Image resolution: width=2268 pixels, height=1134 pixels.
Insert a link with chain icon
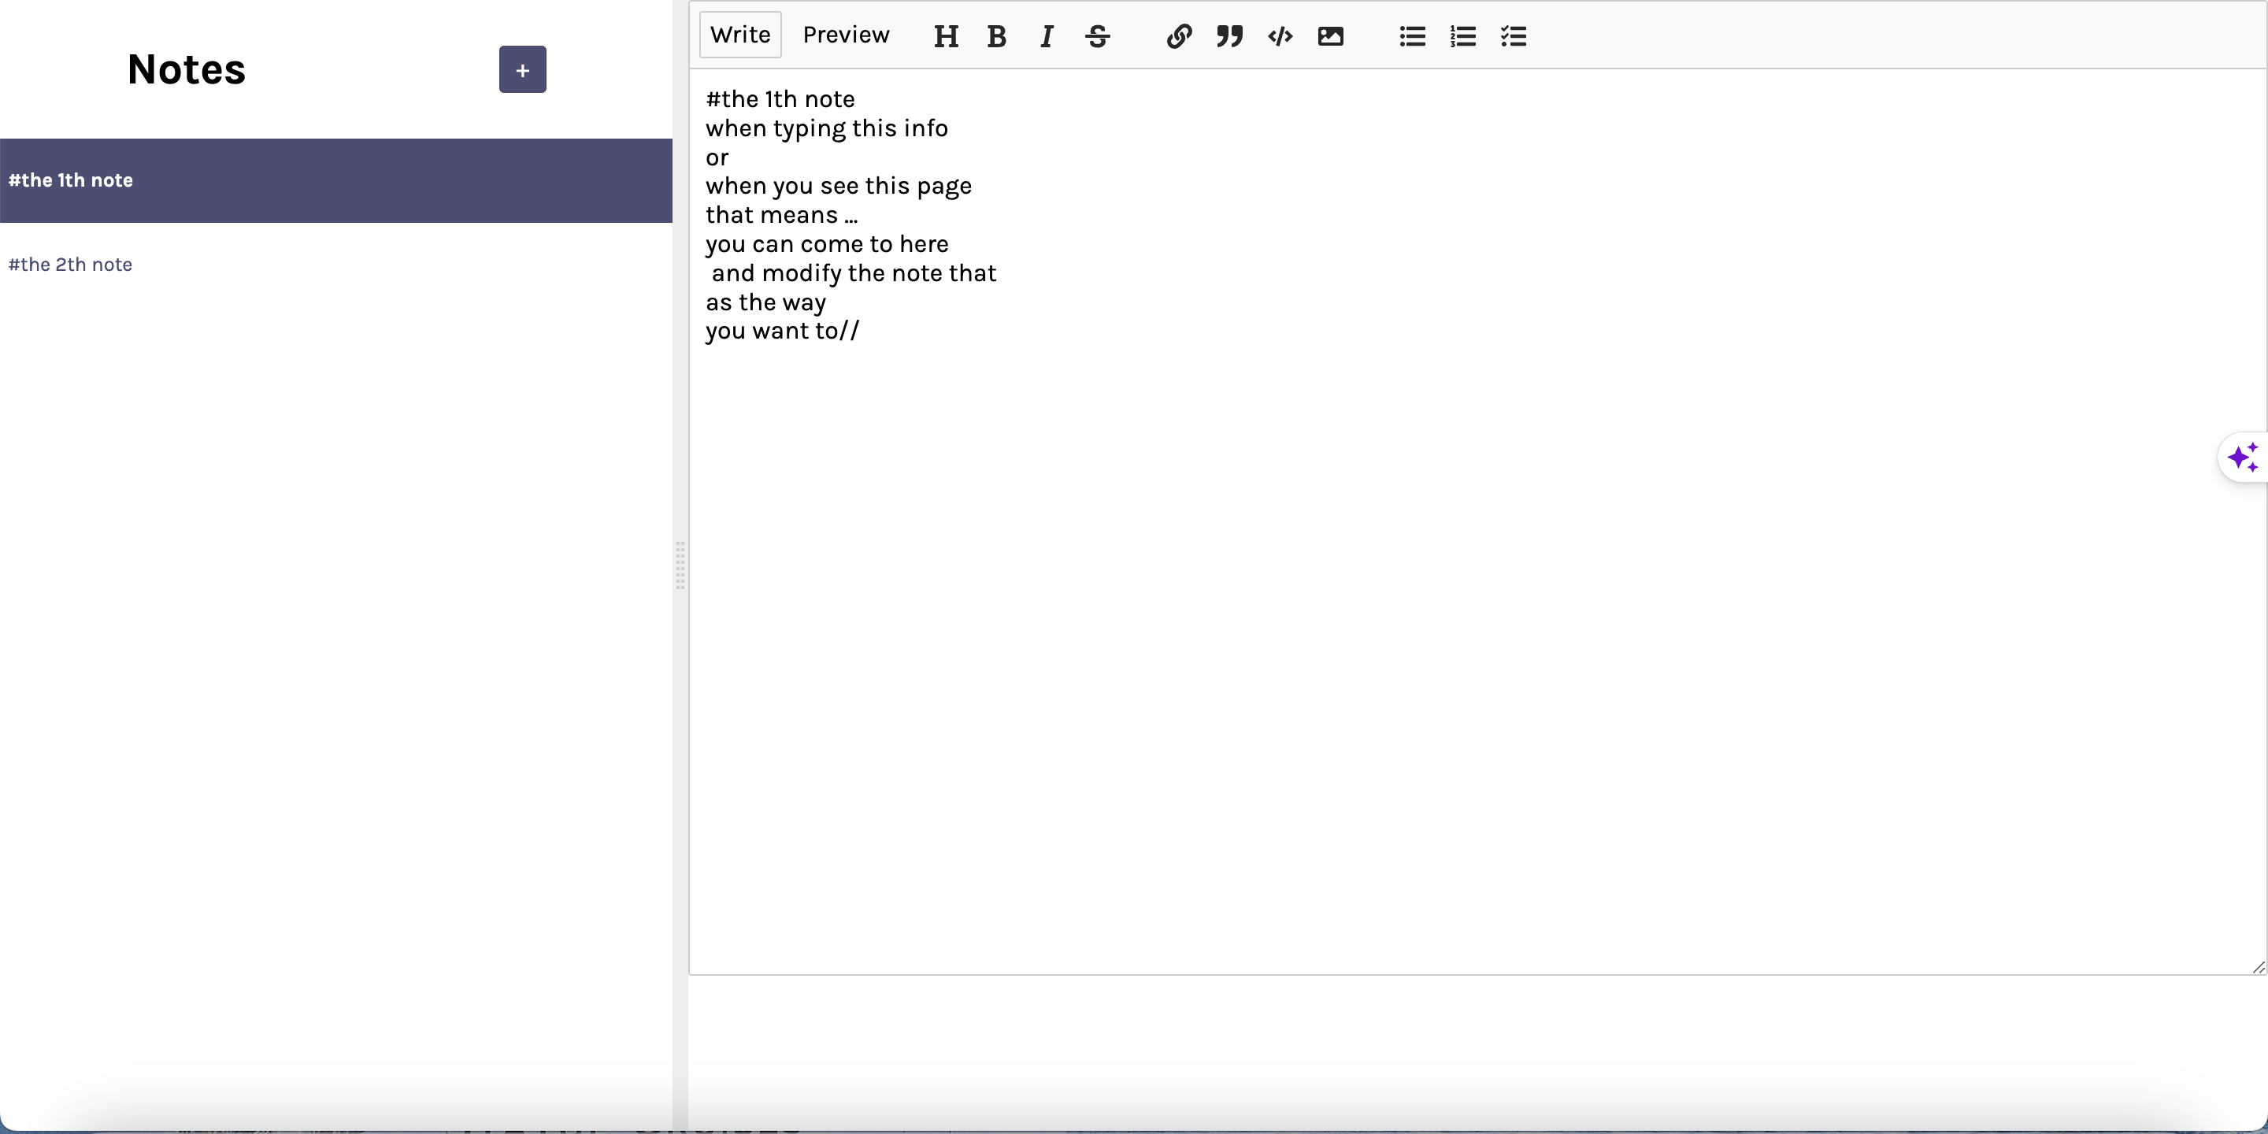pos(1179,36)
